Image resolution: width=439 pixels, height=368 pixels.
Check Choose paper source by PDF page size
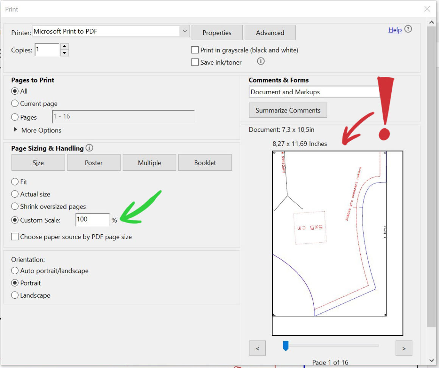pyautogui.click(x=15, y=237)
